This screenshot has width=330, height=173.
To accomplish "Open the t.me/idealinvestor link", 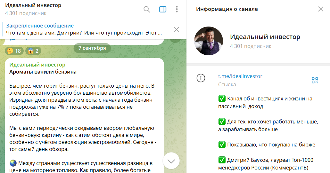I will click(x=240, y=76).
